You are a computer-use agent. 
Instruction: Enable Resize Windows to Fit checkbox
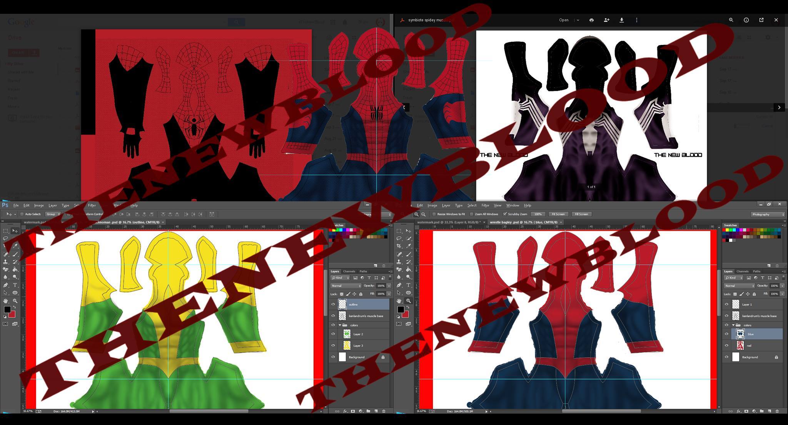434,214
